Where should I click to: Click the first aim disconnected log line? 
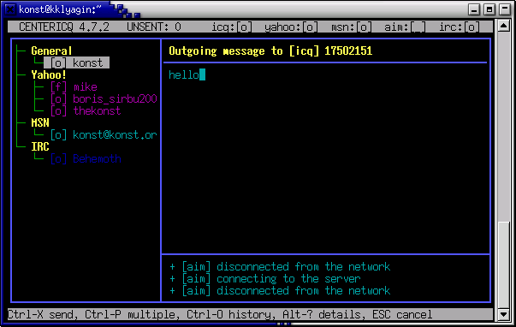[x=280, y=266]
